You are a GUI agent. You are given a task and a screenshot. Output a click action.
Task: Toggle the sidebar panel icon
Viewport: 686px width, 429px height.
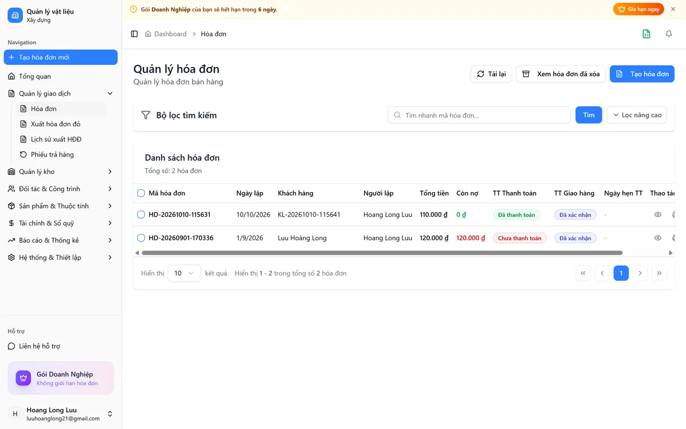point(134,34)
